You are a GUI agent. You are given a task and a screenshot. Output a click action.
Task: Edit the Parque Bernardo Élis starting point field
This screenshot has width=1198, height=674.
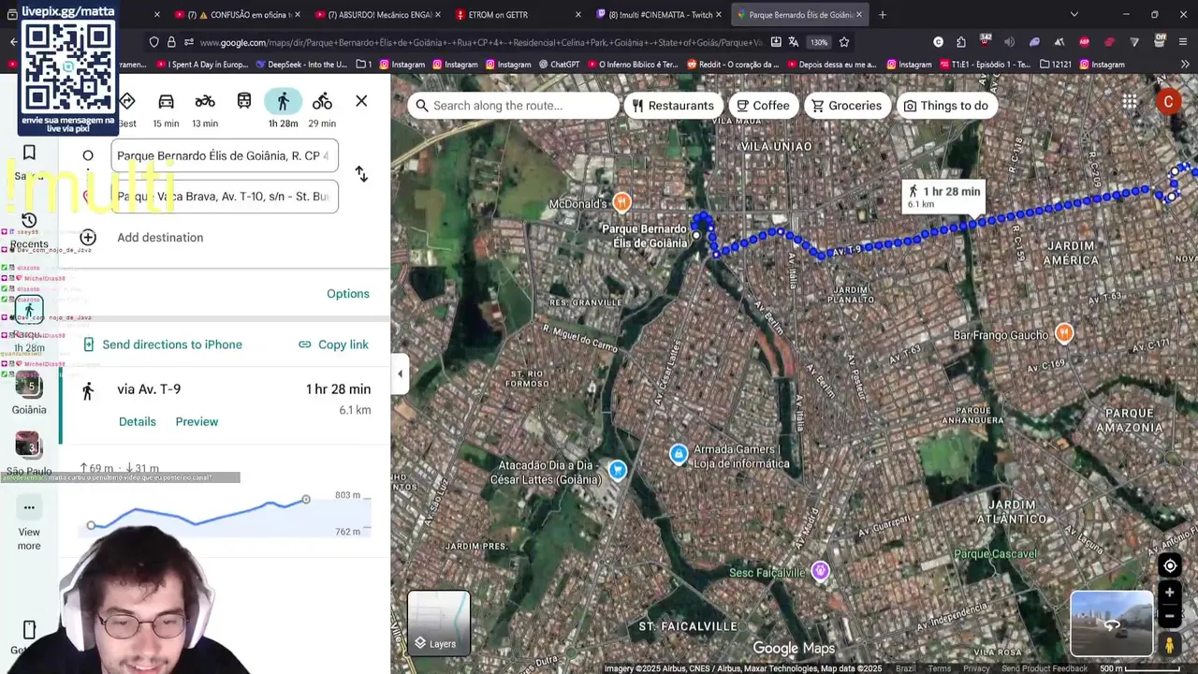(225, 155)
